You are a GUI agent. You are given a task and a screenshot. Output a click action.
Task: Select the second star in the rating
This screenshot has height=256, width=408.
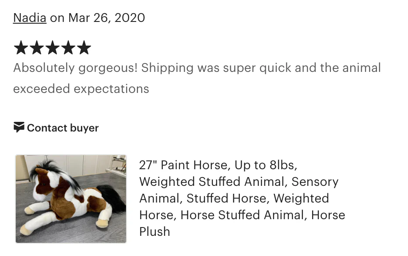[x=37, y=47]
